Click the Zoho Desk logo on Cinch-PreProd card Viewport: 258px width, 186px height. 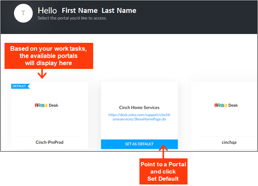(x=47, y=105)
